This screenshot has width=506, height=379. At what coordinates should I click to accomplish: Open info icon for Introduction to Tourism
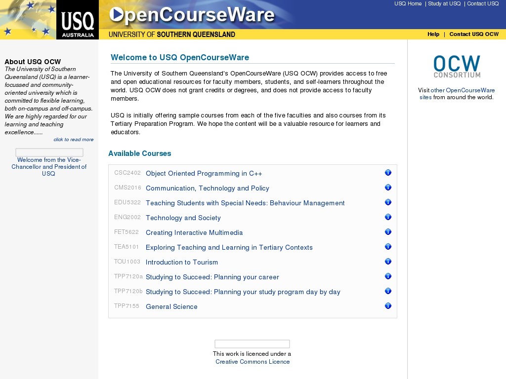(x=388, y=262)
